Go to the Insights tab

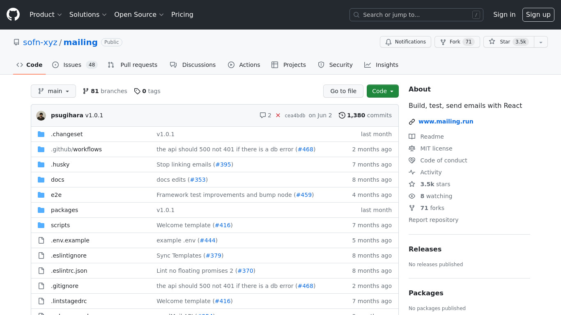click(382, 65)
